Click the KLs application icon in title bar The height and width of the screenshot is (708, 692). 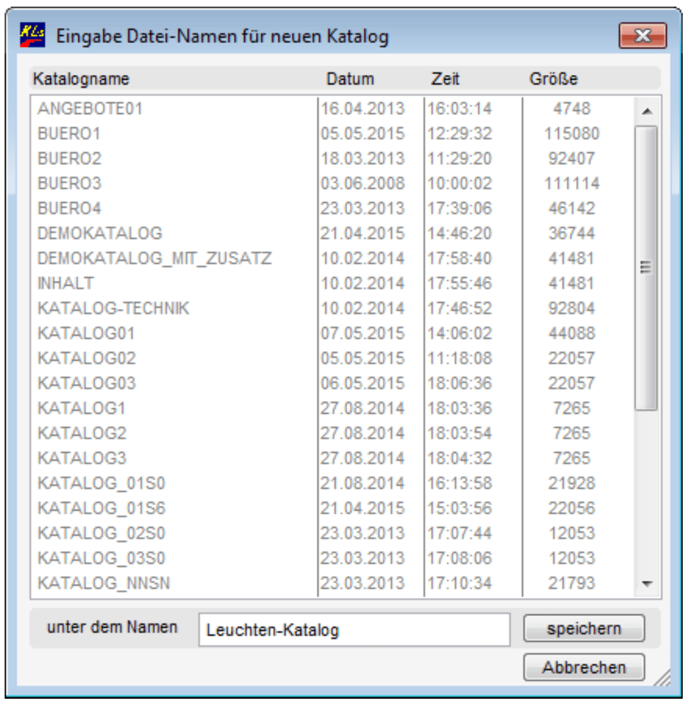tap(32, 35)
